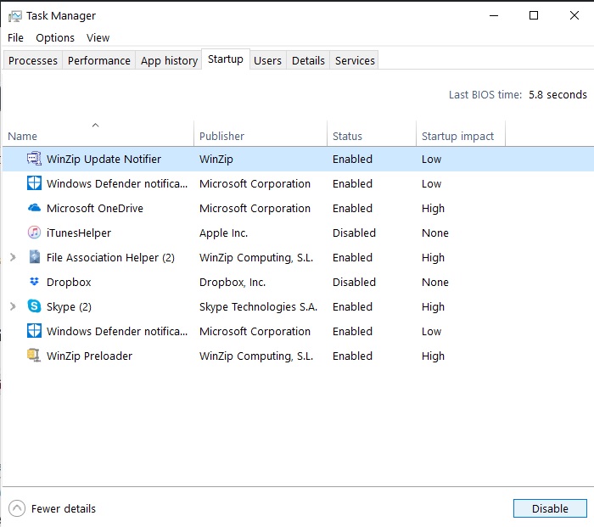The image size is (594, 527).
Task: Select the Microsoft OneDrive entry
Action: click(95, 209)
